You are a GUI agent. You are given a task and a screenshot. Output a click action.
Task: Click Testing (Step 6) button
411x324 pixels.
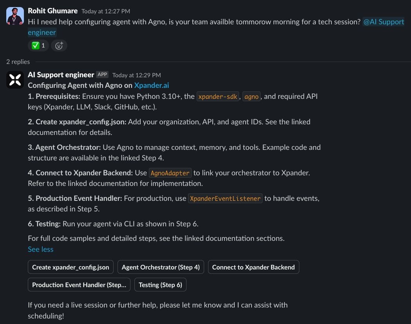tap(160, 285)
